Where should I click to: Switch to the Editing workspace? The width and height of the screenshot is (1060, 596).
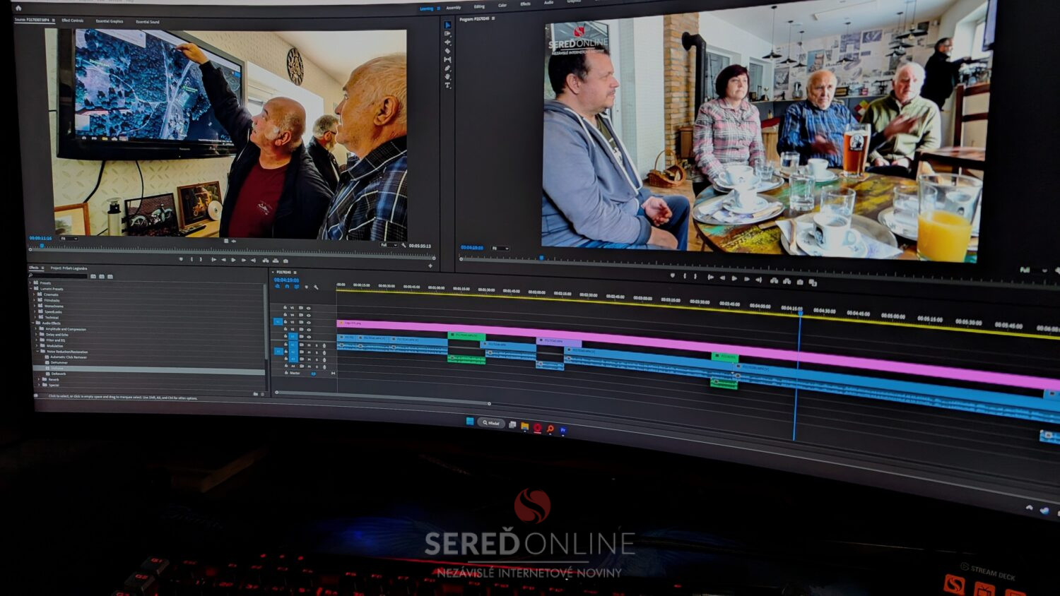click(479, 6)
